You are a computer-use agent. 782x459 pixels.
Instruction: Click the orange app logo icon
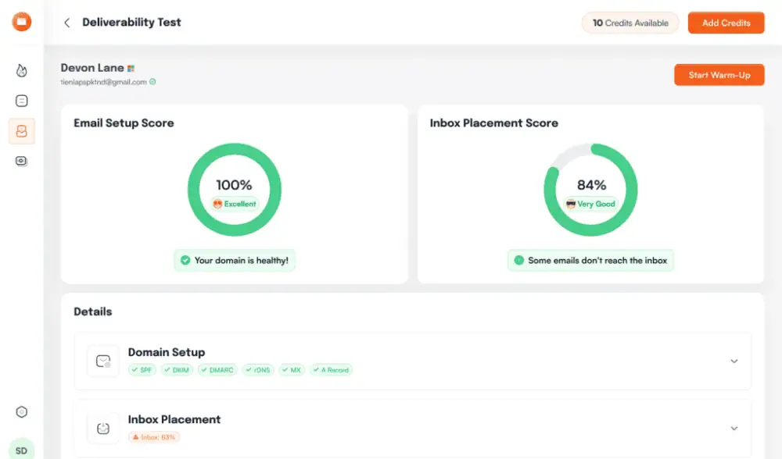coord(22,22)
